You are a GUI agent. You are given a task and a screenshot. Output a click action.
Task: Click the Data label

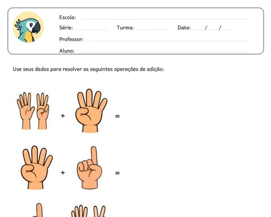pos(184,28)
